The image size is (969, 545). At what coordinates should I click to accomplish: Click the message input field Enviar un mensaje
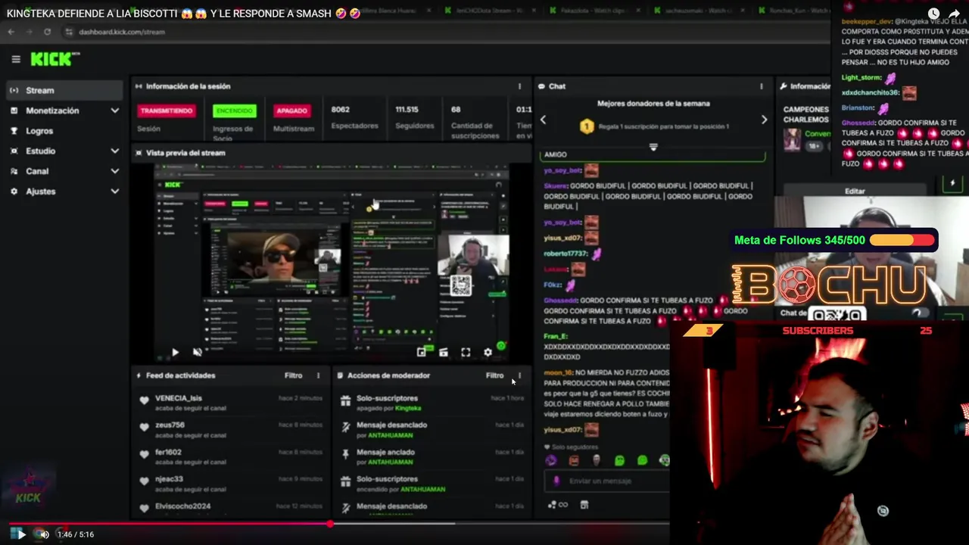pyautogui.click(x=607, y=481)
